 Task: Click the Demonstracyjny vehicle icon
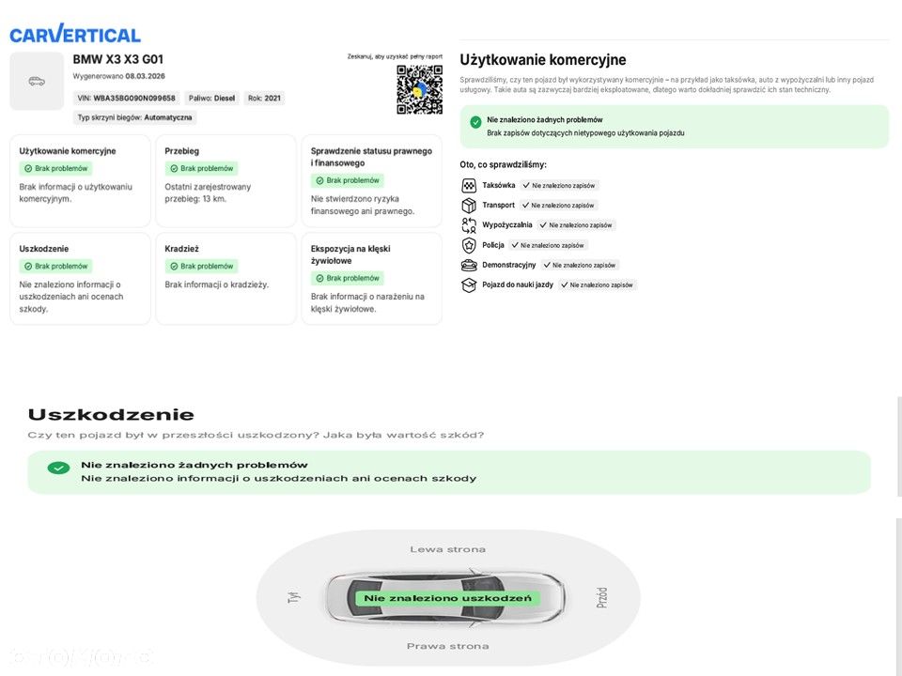(x=469, y=265)
